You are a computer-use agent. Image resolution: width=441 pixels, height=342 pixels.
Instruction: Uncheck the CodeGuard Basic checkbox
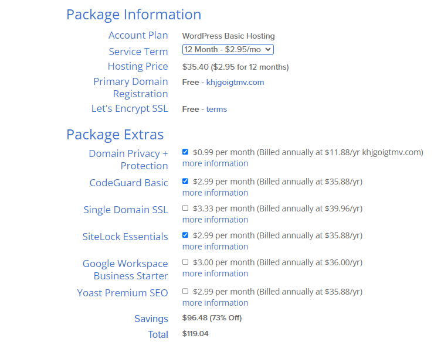[185, 181]
